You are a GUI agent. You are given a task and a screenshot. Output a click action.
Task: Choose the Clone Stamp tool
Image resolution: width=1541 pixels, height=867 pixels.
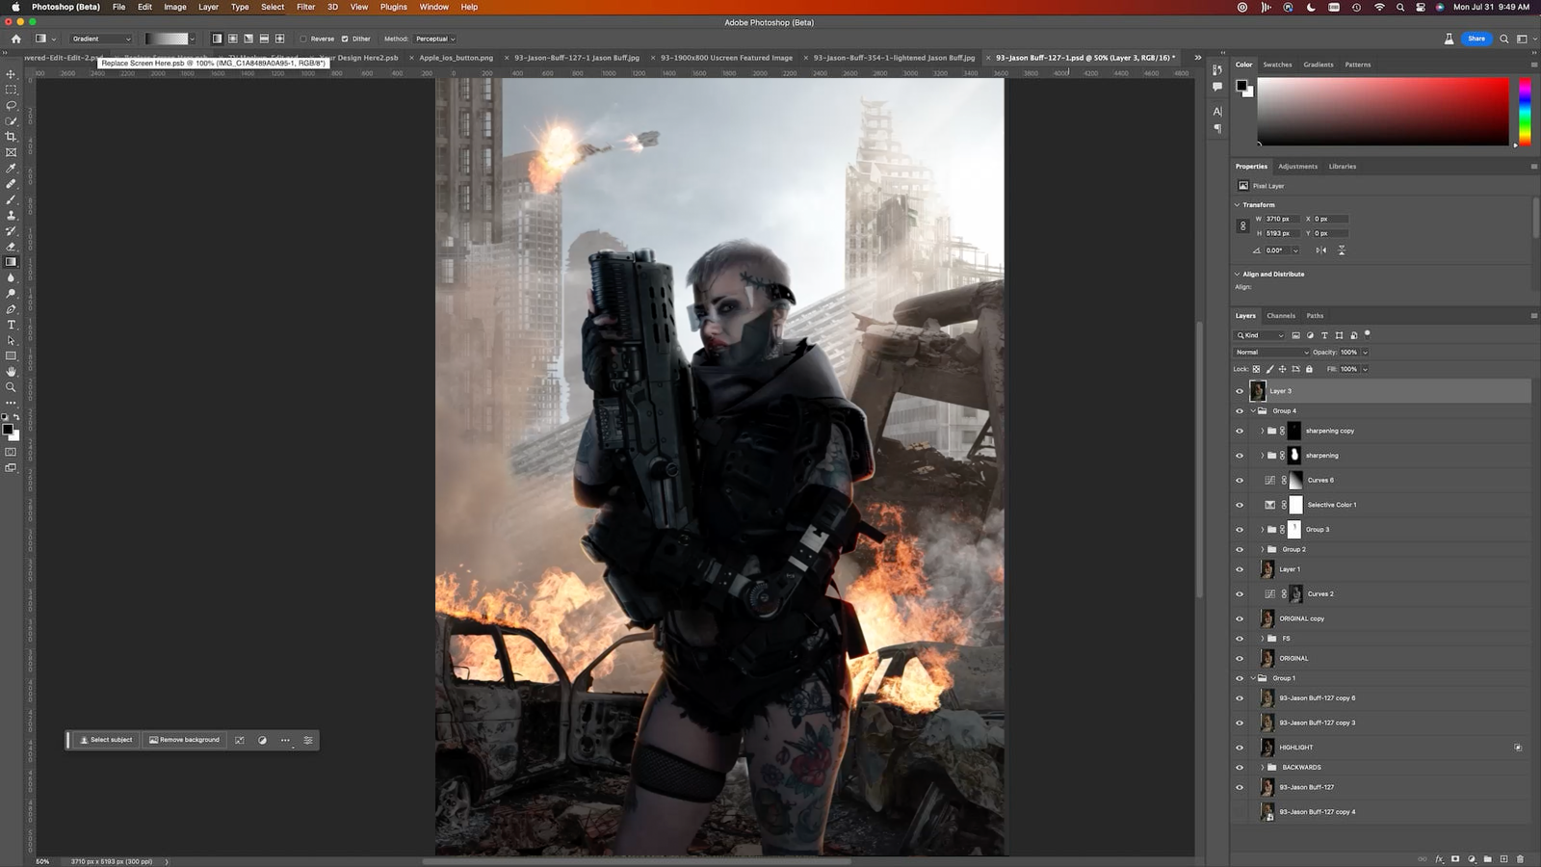coord(12,215)
